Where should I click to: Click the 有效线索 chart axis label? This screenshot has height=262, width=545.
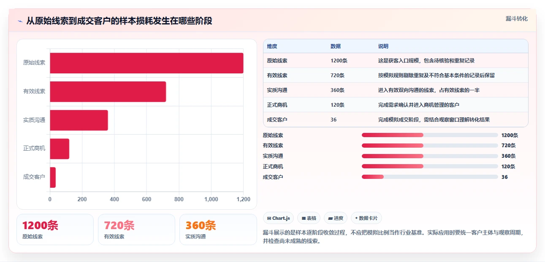click(x=34, y=92)
